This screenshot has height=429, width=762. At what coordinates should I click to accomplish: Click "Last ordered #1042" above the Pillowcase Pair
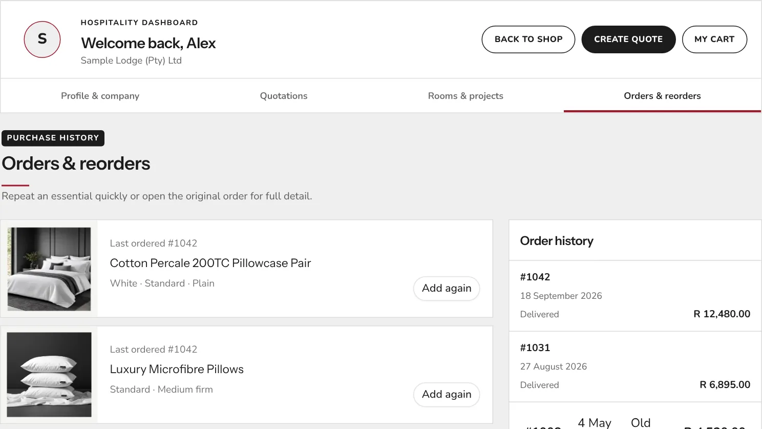click(154, 243)
